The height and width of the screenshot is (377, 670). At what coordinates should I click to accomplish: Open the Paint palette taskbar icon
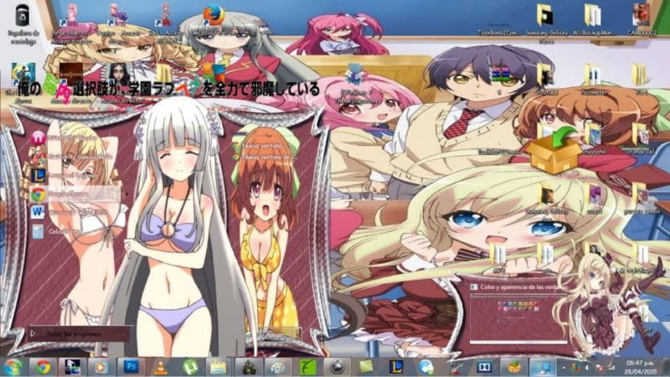pyautogui.click(x=278, y=367)
